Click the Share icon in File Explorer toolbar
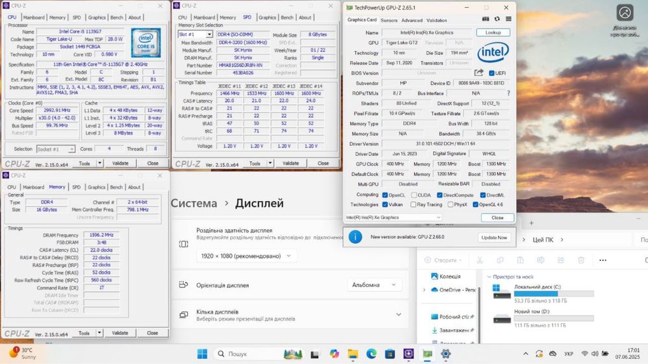648x364 pixels. click(561, 260)
